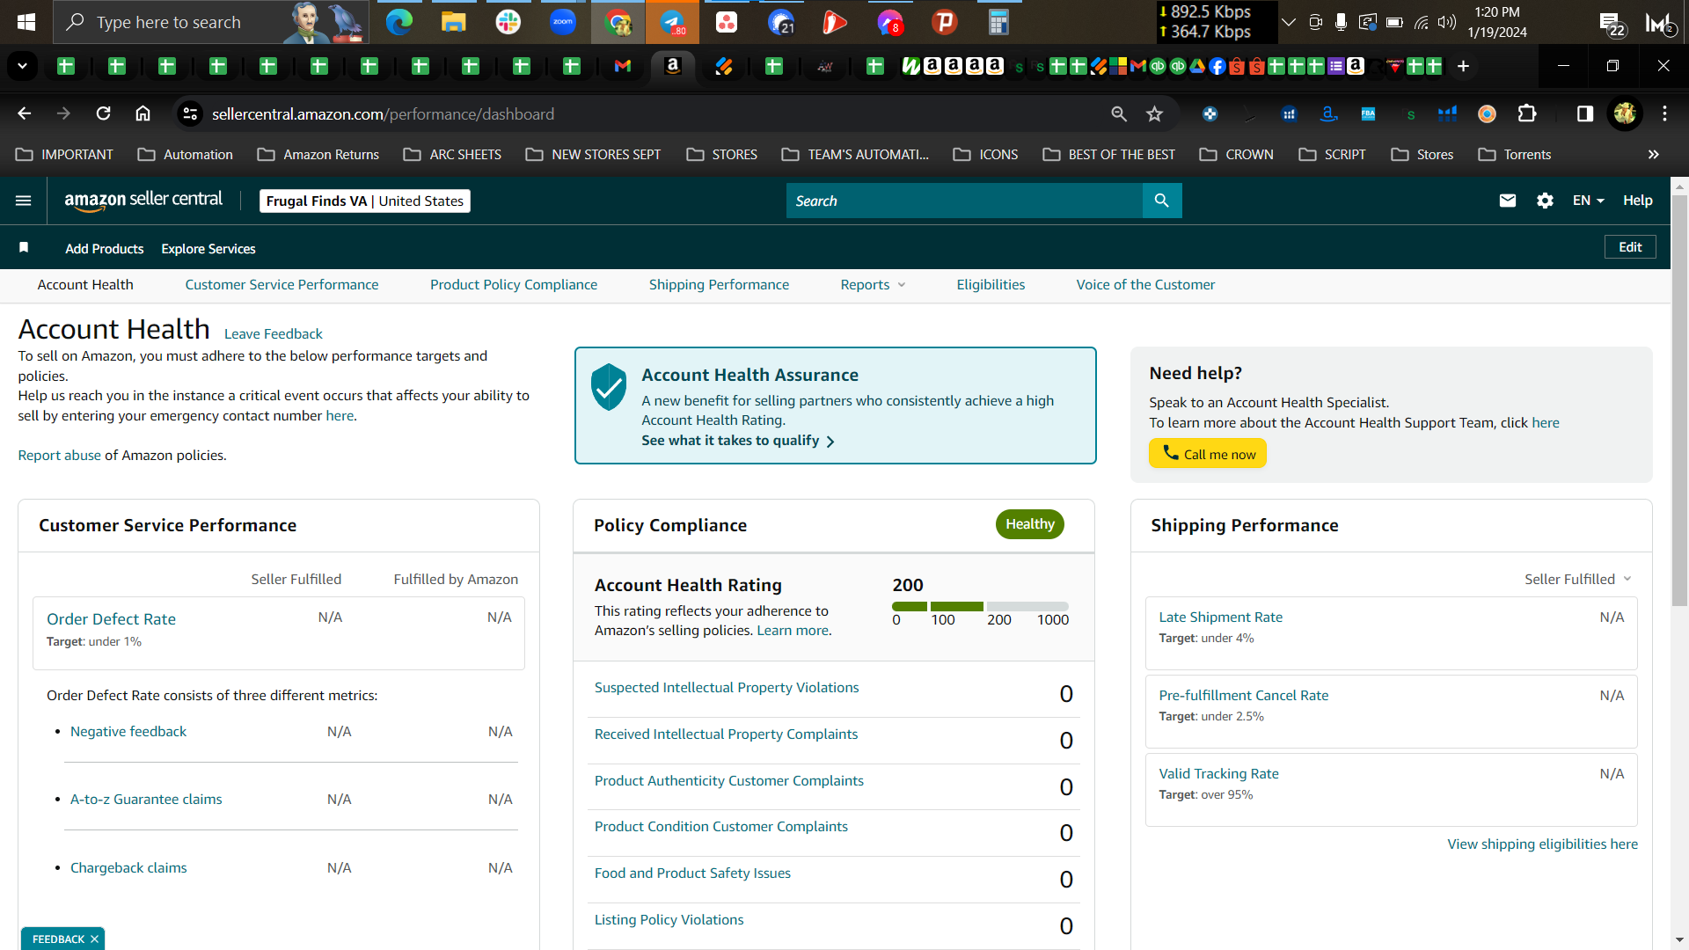Close the FEEDBACK tab widget
This screenshot has width=1689, height=950.
point(94,939)
